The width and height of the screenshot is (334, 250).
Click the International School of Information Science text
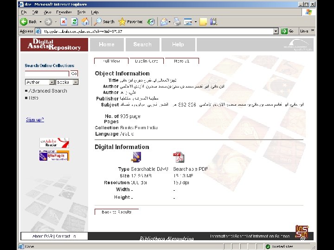pyautogui.click(x=250, y=236)
